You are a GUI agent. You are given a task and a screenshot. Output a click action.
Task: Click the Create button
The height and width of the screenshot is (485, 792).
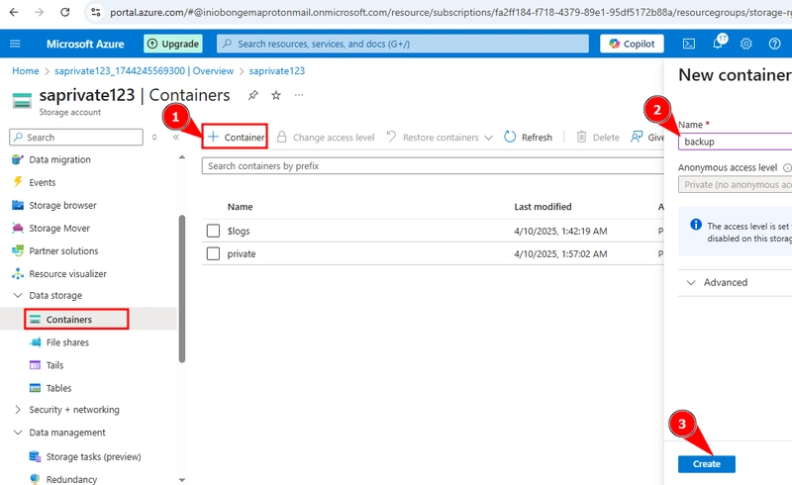click(x=707, y=464)
